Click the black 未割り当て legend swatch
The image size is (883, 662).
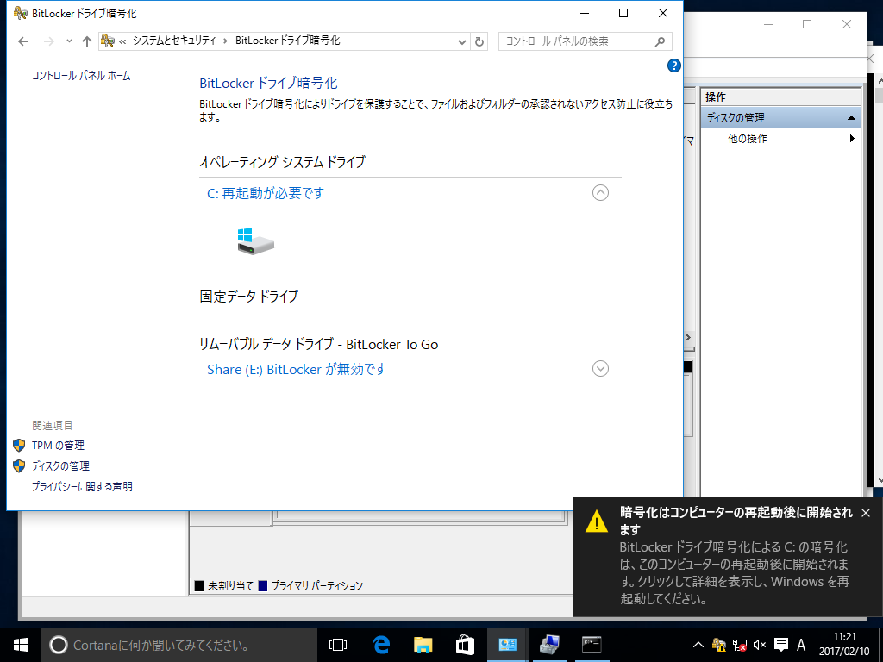point(199,586)
